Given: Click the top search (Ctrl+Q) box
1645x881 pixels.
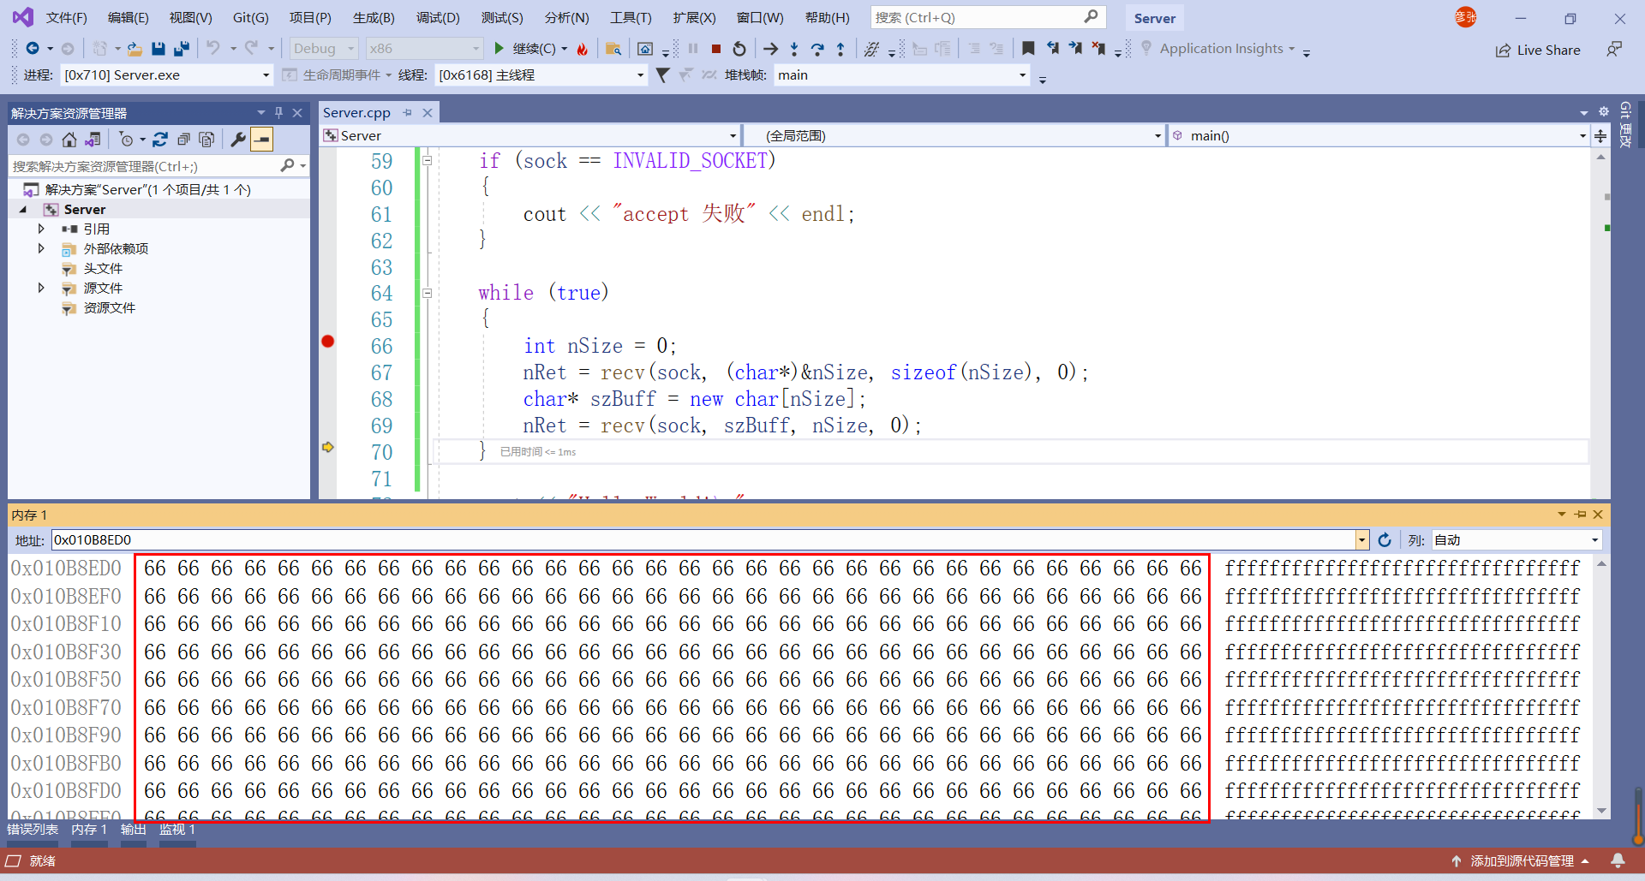Looking at the screenshot, I should tap(988, 17).
